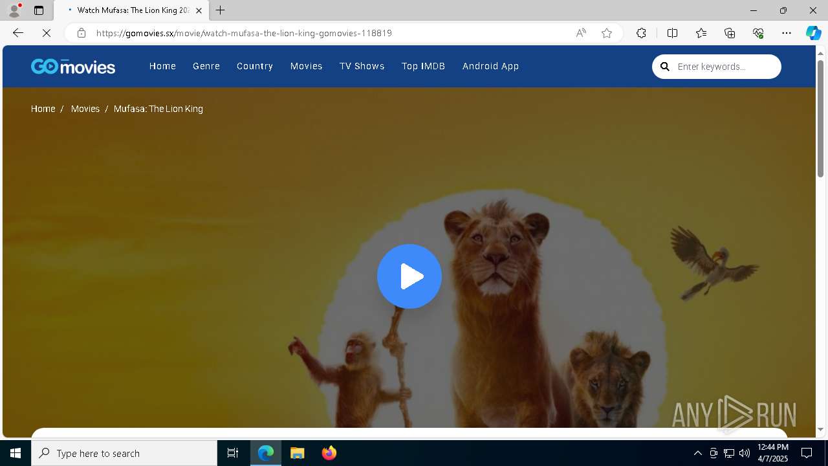Restore down the browser window
This screenshot has width=828, height=466.
pos(783,10)
